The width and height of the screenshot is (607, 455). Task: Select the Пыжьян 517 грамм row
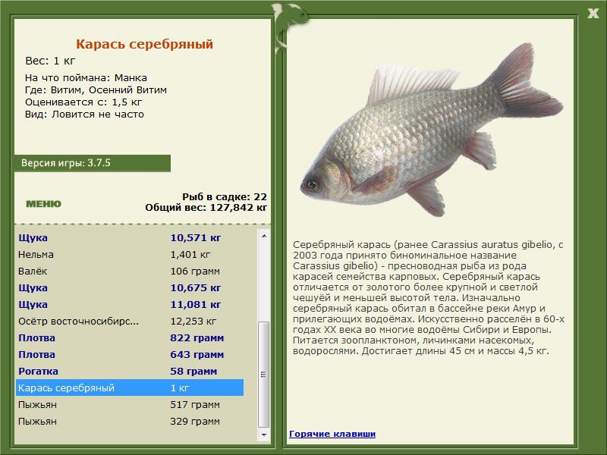pos(130,404)
